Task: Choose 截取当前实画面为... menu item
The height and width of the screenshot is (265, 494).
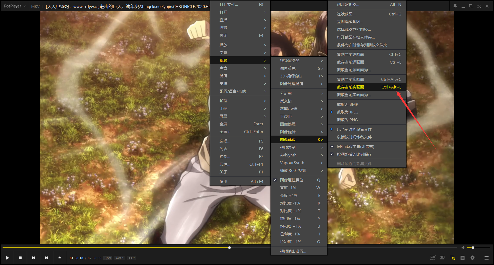Action: click(367, 95)
